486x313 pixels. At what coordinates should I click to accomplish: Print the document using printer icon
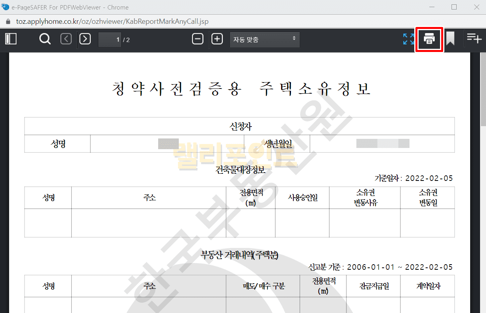429,39
